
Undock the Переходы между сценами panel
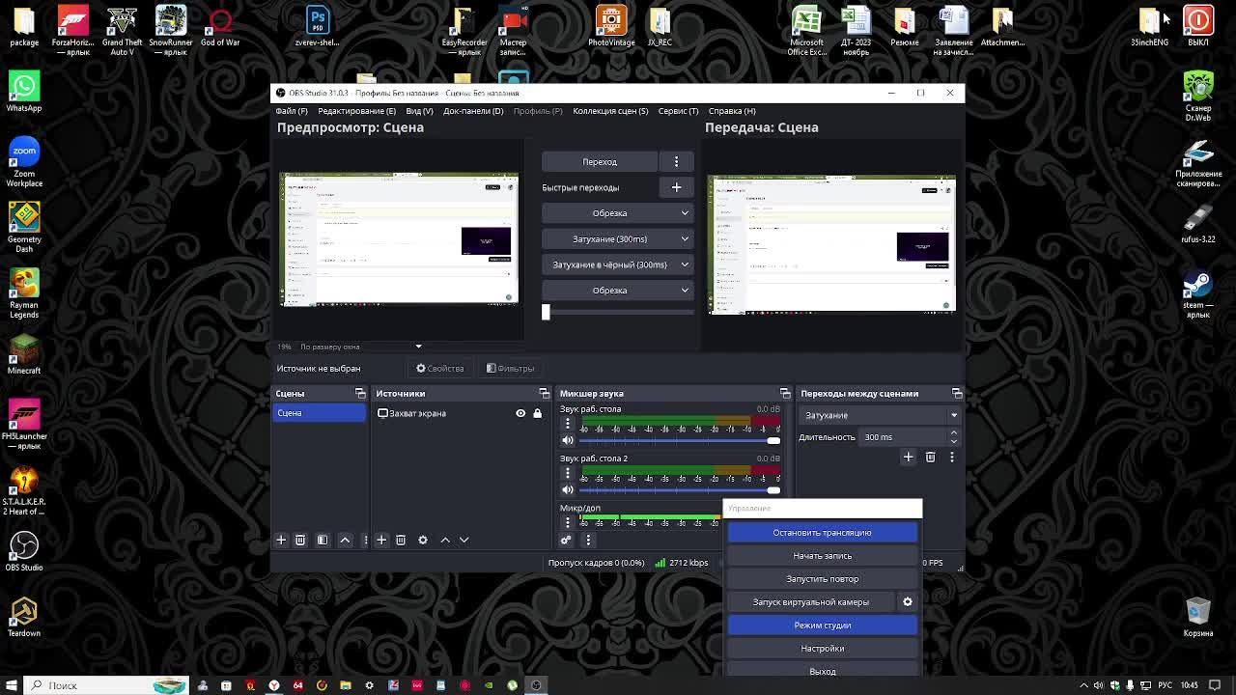pos(957,393)
